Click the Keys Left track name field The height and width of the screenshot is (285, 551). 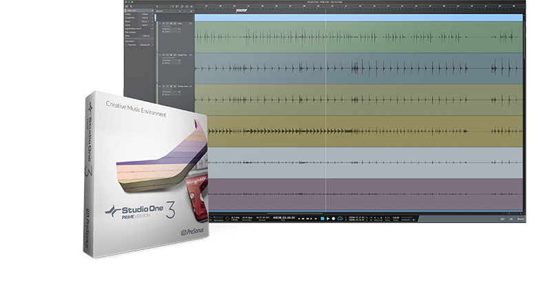139,10
